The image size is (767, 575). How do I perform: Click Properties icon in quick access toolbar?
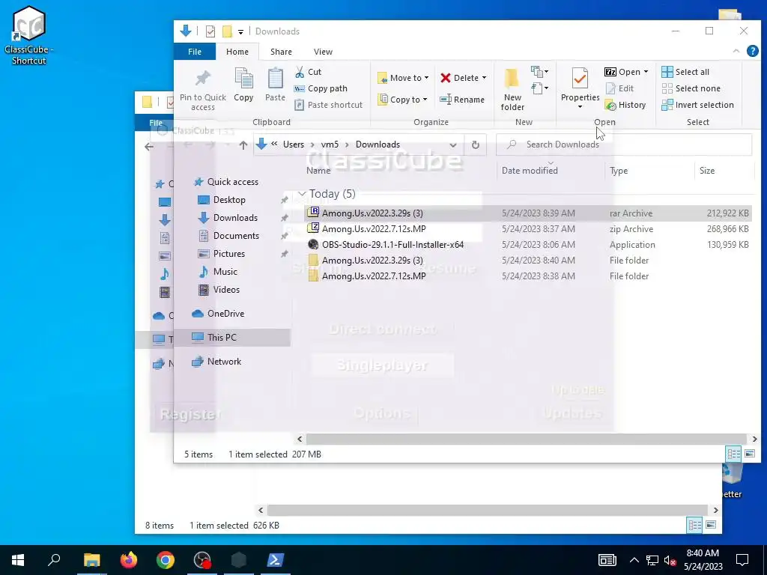coord(210,31)
